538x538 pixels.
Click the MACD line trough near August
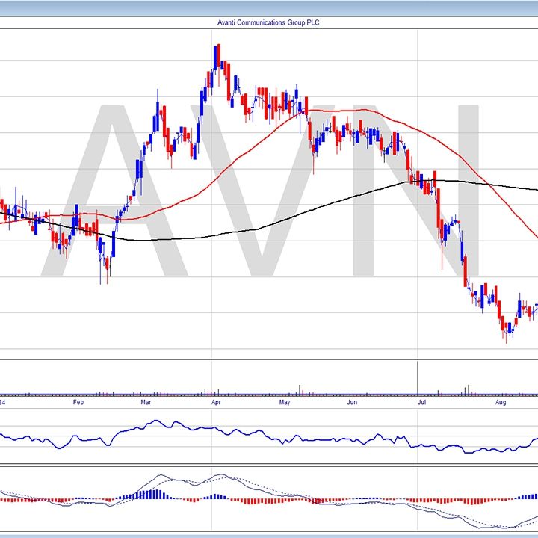493,526
